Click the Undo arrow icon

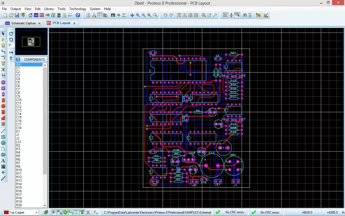coord(165,15)
